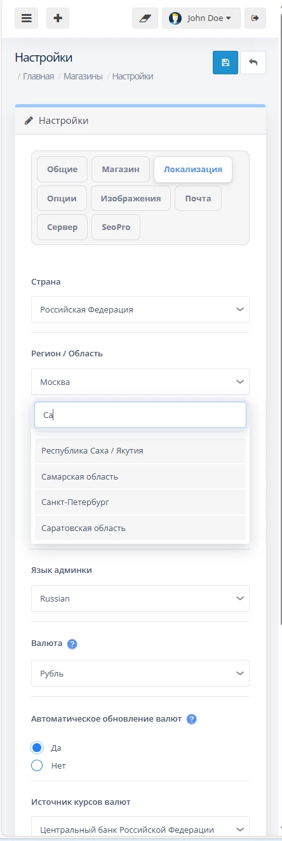Open the Страна country dropdown
The width and height of the screenshot is (282, 841).
[140, 309]
